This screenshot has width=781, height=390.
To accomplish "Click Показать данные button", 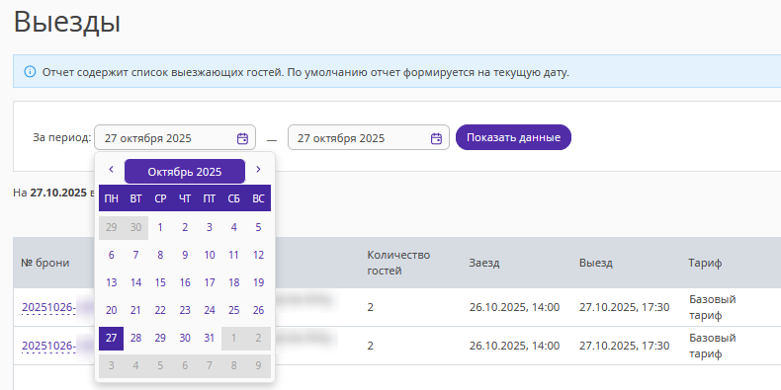I will coord(513,137).
